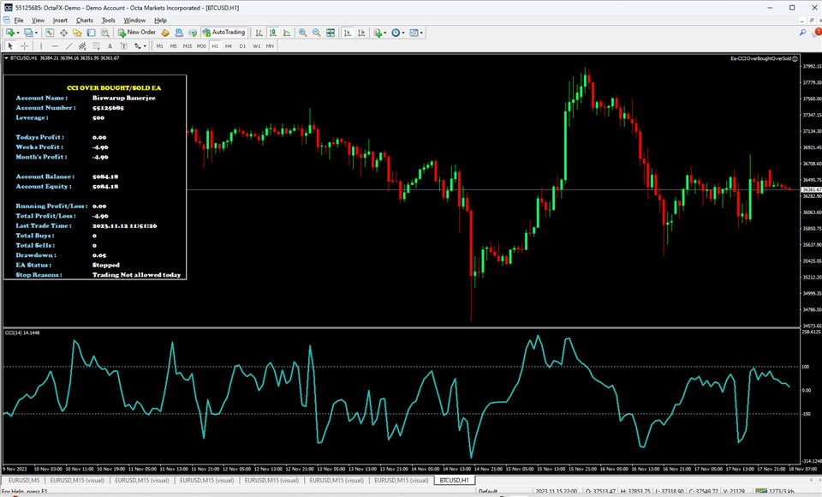
Task: Open the Charts menu
Action: point(85,21)
